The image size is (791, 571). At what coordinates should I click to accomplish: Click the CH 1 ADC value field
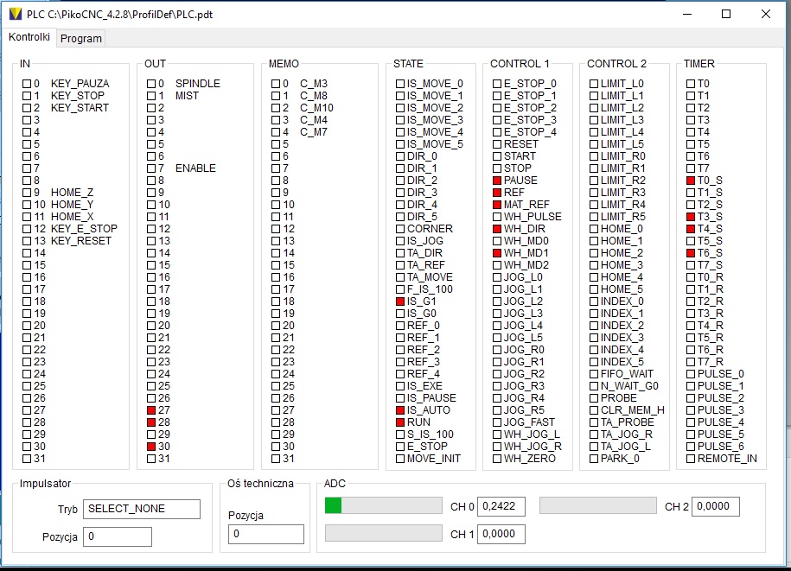501,534
